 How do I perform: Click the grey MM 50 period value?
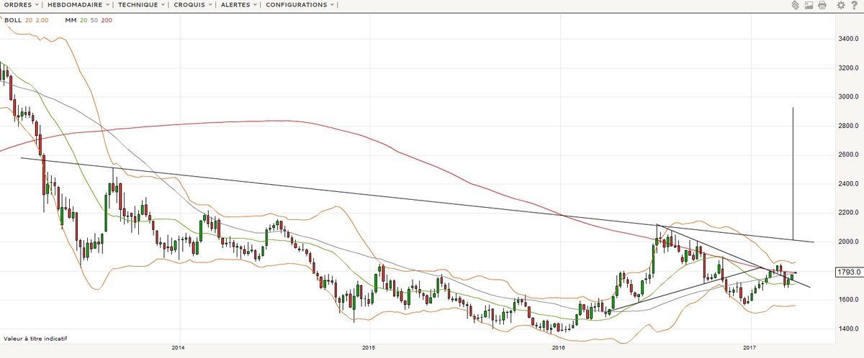point(93,20)
